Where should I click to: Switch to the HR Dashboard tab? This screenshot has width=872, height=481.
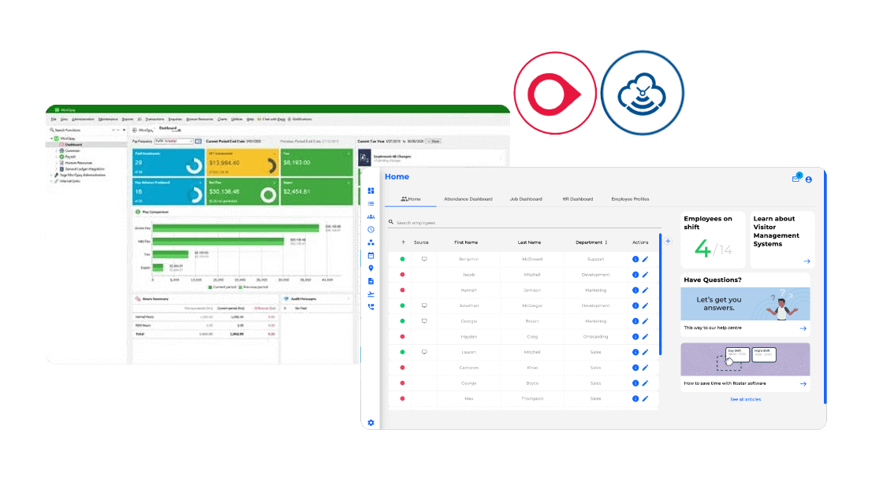pos(577,199)
